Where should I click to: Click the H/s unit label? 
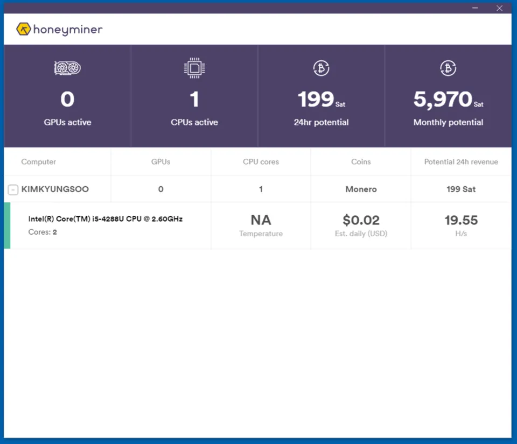(x=461, y=234)
